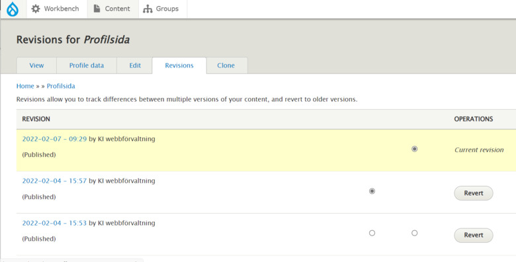This screenshot has height=262, width=516.
Task: Click the REVISION column header
Action: (36, 119)
